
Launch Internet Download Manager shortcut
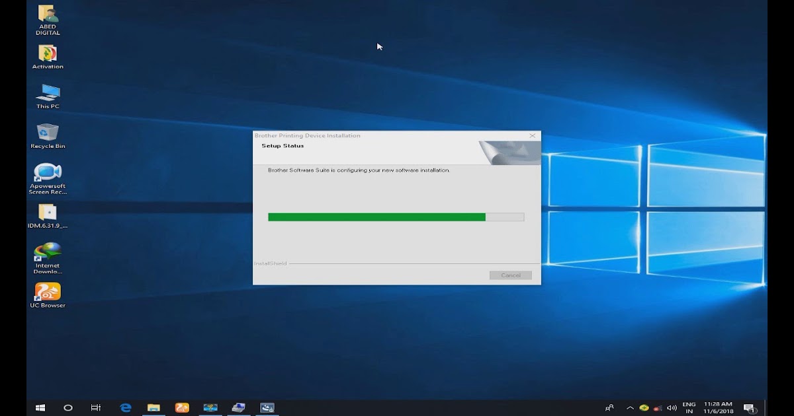[48, 258]
